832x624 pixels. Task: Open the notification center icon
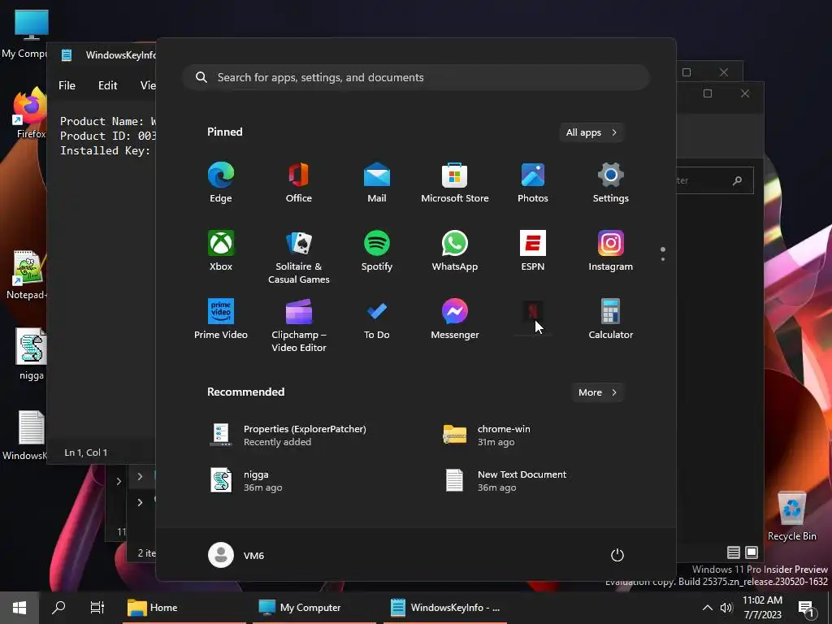point(807,609)
